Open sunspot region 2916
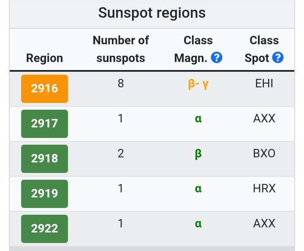 point(44,89)
